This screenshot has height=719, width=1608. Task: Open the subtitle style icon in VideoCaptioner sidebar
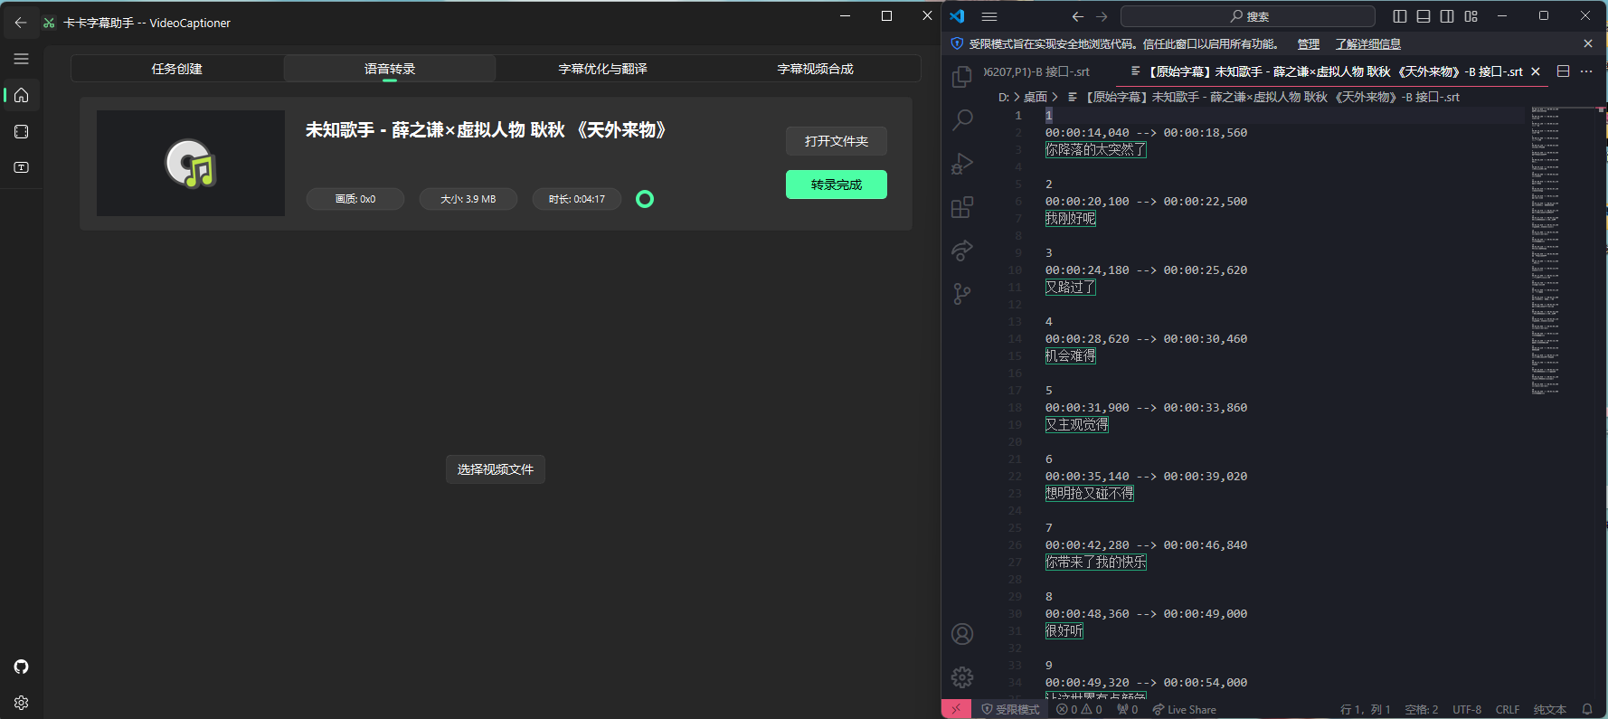[22, 167]
